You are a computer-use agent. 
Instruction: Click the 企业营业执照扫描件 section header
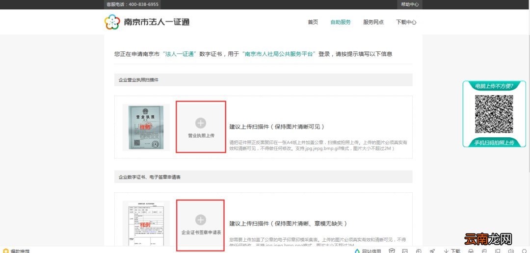click(264, 80)
